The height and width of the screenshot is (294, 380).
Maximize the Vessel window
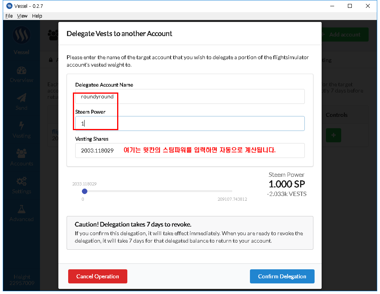350,6
